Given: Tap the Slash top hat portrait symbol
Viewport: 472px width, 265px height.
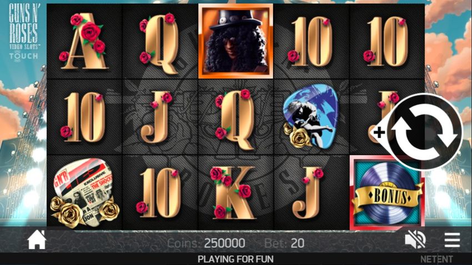Looking at the screenshot, I should point(235,41).
